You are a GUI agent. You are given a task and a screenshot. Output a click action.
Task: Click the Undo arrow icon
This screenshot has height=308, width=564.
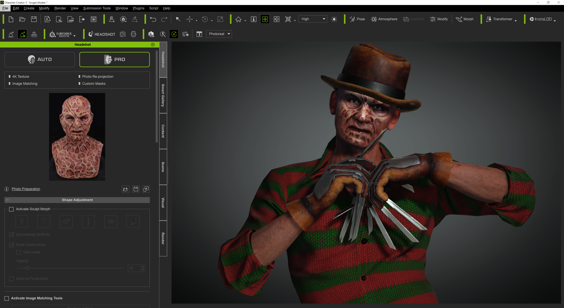pyautogui.click(x=153, y=19)
